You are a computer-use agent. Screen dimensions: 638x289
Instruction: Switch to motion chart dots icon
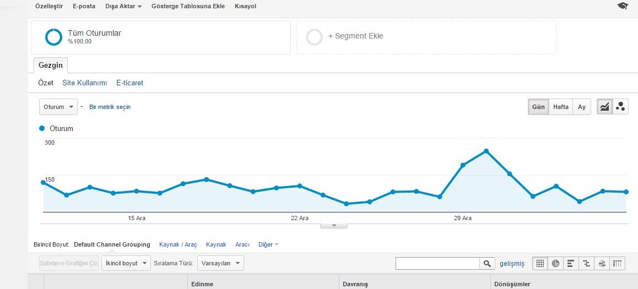[x=620, y=107]
